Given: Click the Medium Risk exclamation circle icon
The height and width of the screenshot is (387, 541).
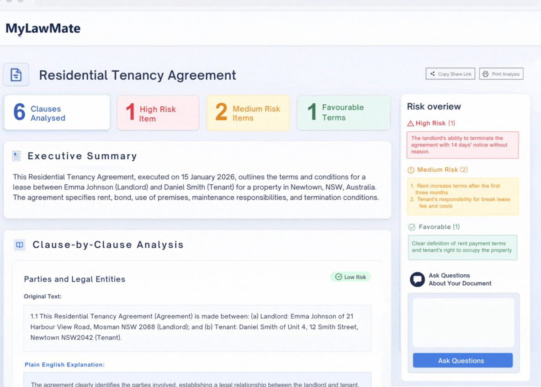Looking at the screenshot, I should coord(411,170).
